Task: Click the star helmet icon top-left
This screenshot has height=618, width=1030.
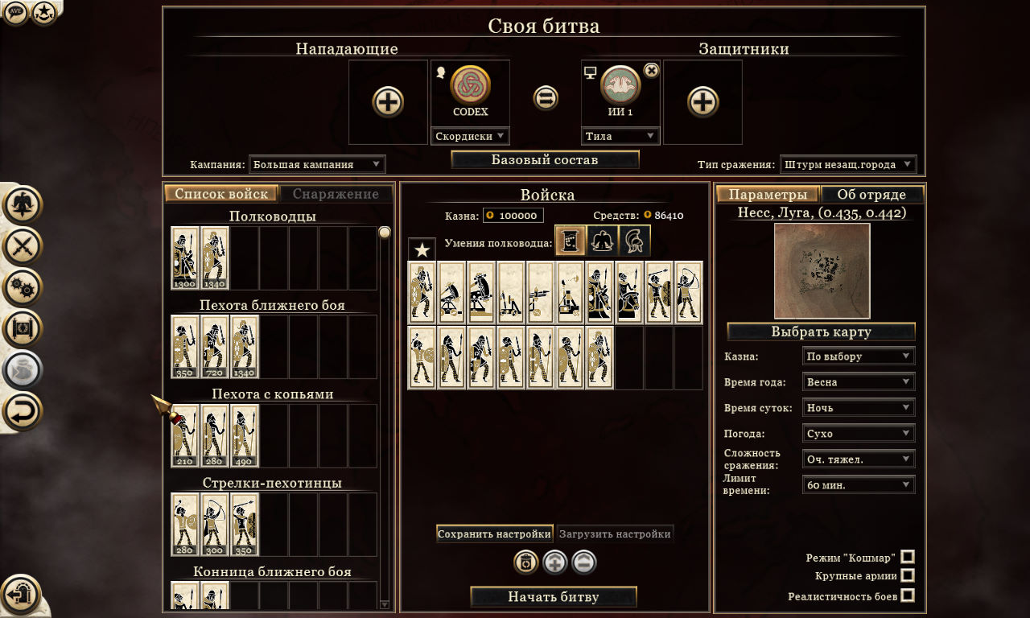Action: pyautogui.click(x=44, y=12)
